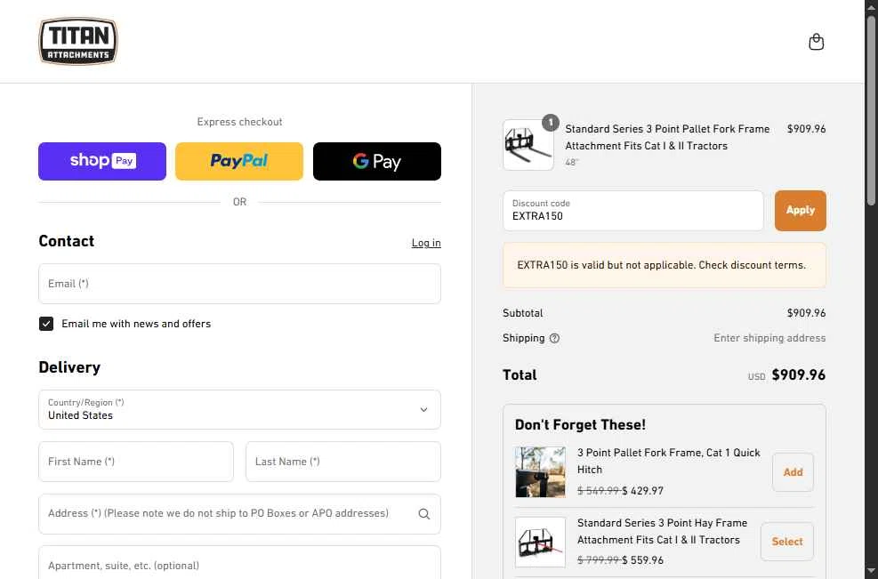Uncheck Email me with news and offers
Viewport: 878px width, 579px height.
46,324
